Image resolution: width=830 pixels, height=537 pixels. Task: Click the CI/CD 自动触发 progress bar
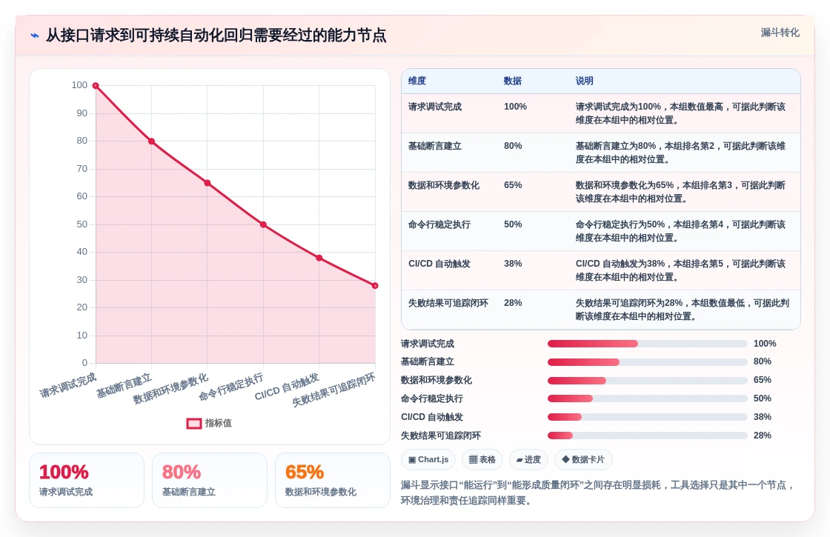[648, 418]
